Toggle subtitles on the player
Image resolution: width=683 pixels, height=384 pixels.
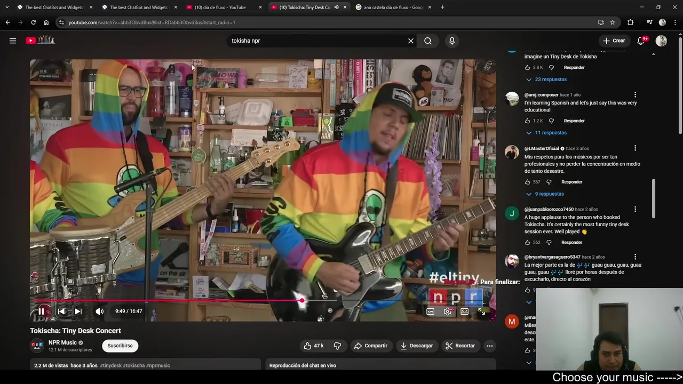[x=431, y=311]
